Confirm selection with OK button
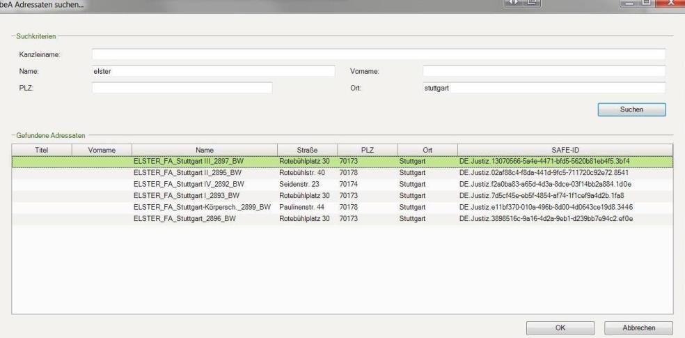685x338 pixels. (560, 328)
